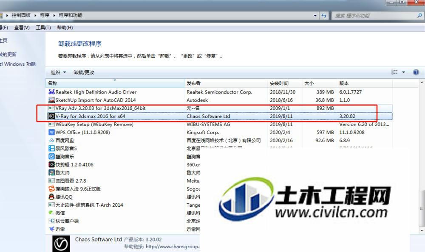Click the search magnifier icon

point(419,15)
